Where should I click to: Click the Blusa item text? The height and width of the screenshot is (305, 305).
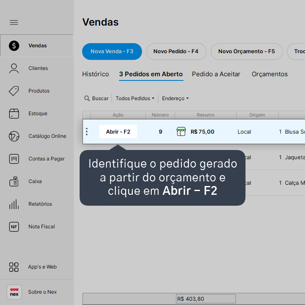pos(295,132)
